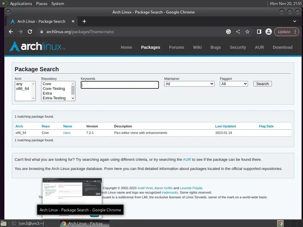Viewport: 303px width, 227px height.
Task: Open the Applications menu
Action: click(21, 4)
